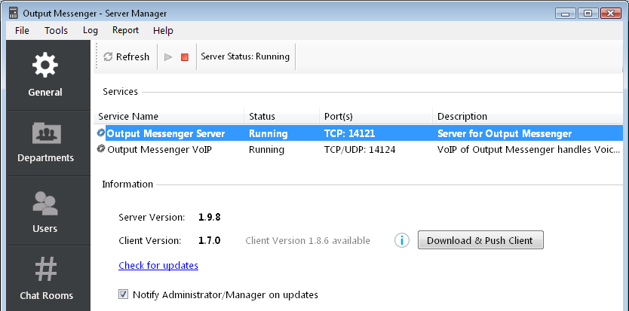Open the Report menu

click(x=125, y=30)
